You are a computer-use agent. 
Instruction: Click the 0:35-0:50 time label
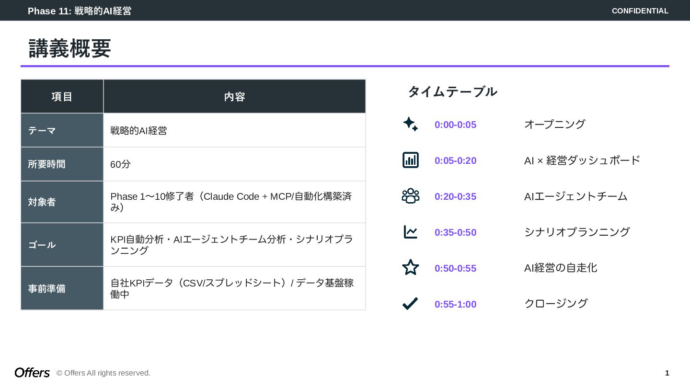(455, 232)
